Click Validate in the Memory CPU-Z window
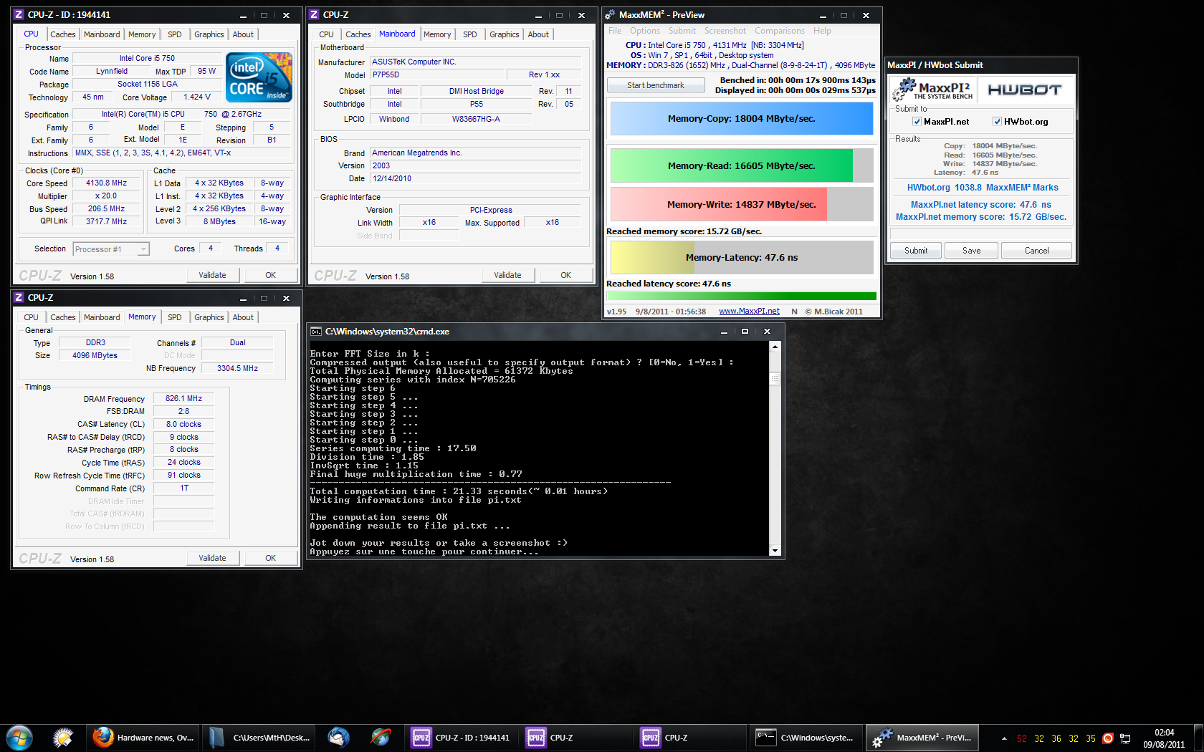The image size is (1204, 752). pos(212,559)
